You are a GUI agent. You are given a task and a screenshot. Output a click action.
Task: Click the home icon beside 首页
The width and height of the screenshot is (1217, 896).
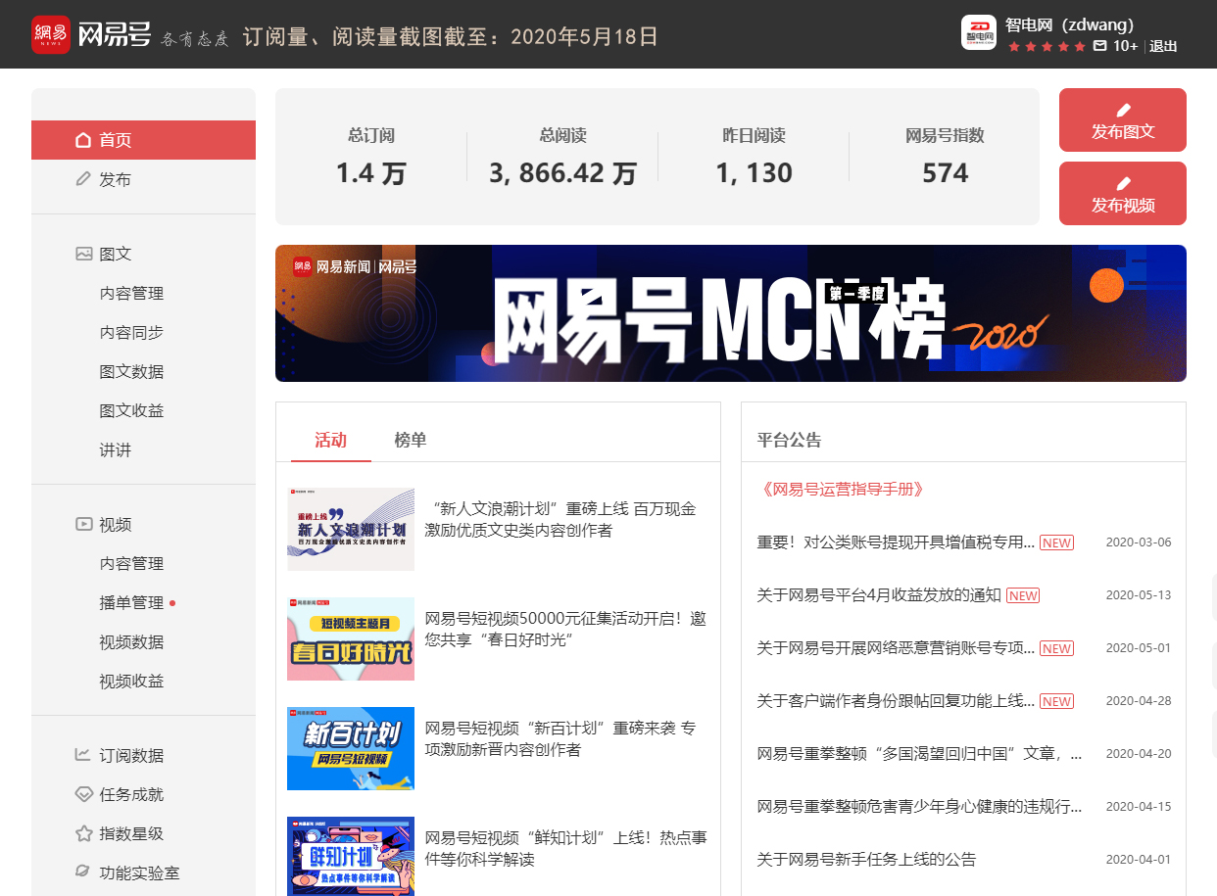pyautogui.click(x=83, y=140)
